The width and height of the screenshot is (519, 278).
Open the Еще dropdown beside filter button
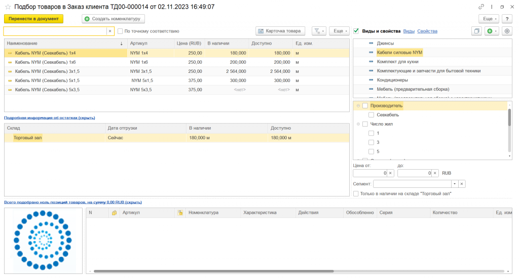tap(339, 31)
